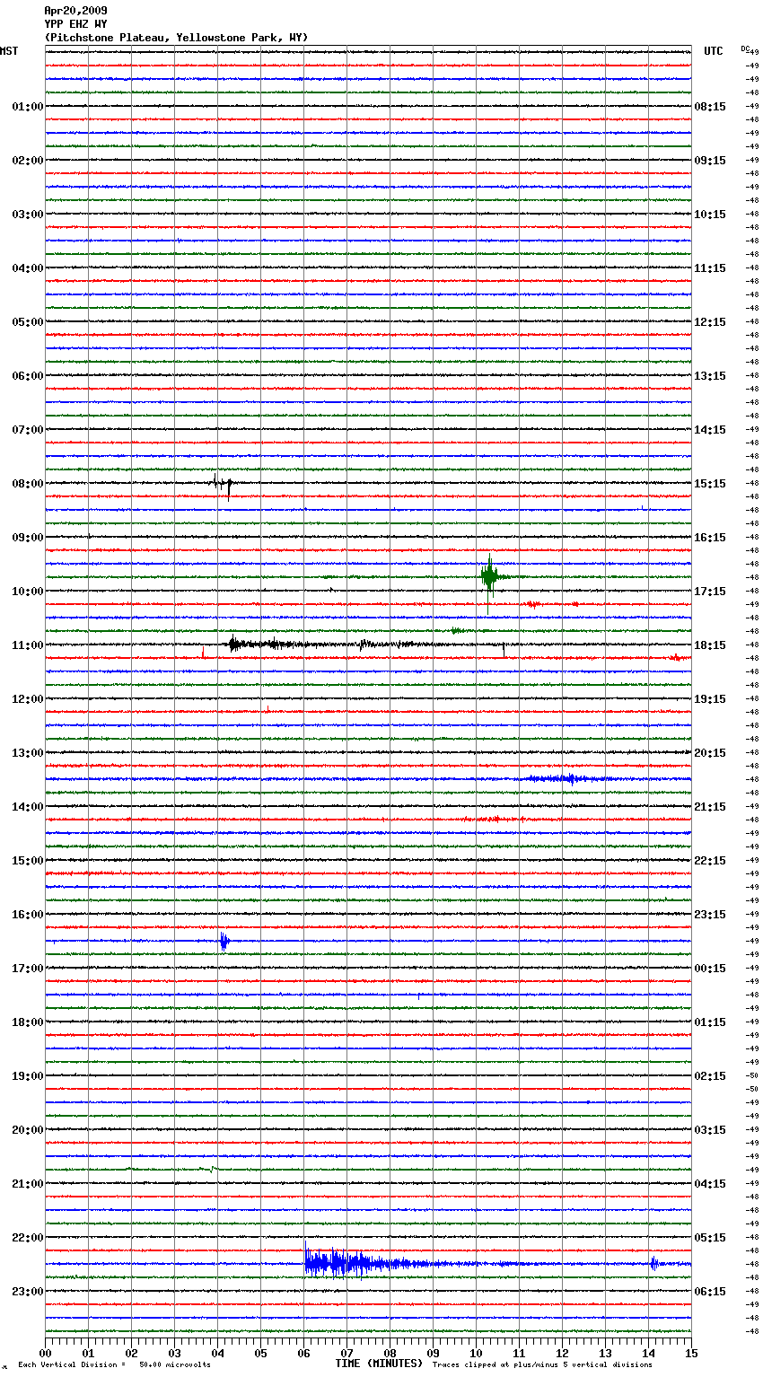Screen dimensions: 763x1377
Task: Click the 00:15 UTC time label
Action: (x=710, y=969)
